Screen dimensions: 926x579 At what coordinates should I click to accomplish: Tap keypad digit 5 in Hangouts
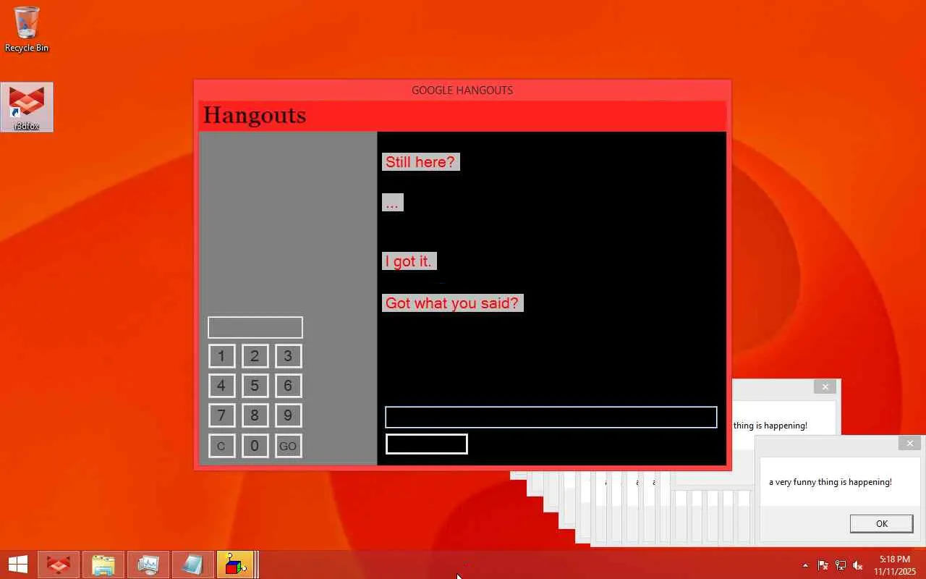[255, 386]
